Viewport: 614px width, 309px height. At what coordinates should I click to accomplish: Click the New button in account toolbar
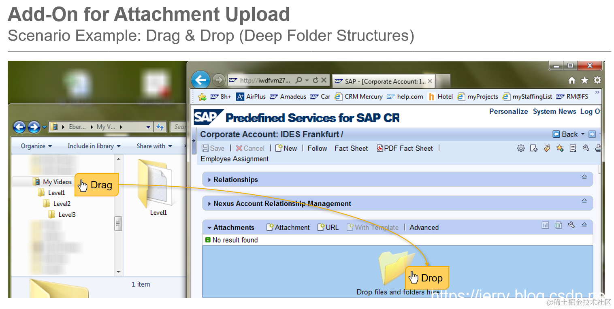(286, 148)
